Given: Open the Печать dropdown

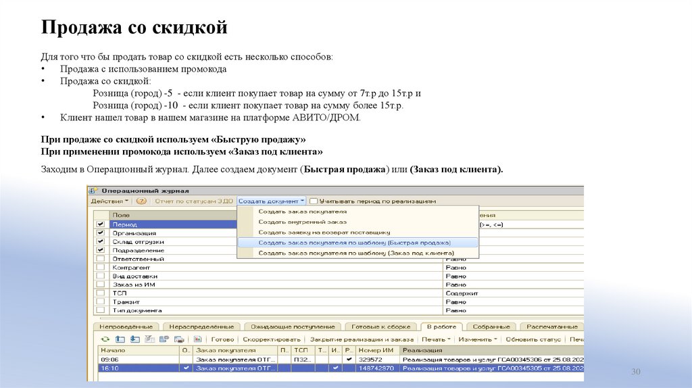Looking at the screenshot, I should click(436, 339).
